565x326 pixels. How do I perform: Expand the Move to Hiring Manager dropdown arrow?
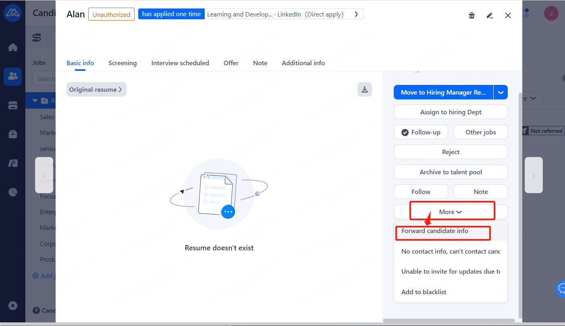pyautogui.click(x=501, y=93)
